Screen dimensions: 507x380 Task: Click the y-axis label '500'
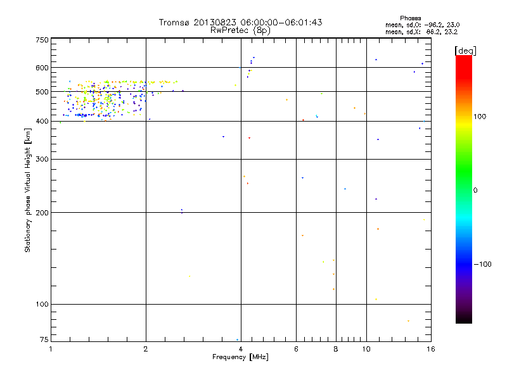point(42,92)
